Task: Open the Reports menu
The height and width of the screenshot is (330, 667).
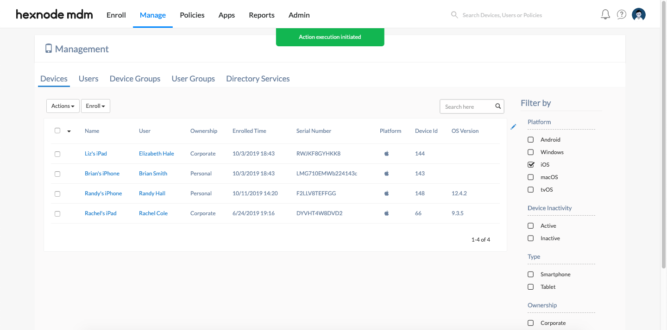Action: coord(262,15)
